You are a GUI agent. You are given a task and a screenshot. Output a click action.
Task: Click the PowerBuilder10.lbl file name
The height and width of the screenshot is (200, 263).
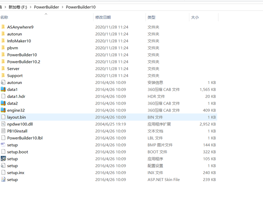point(25,138)
